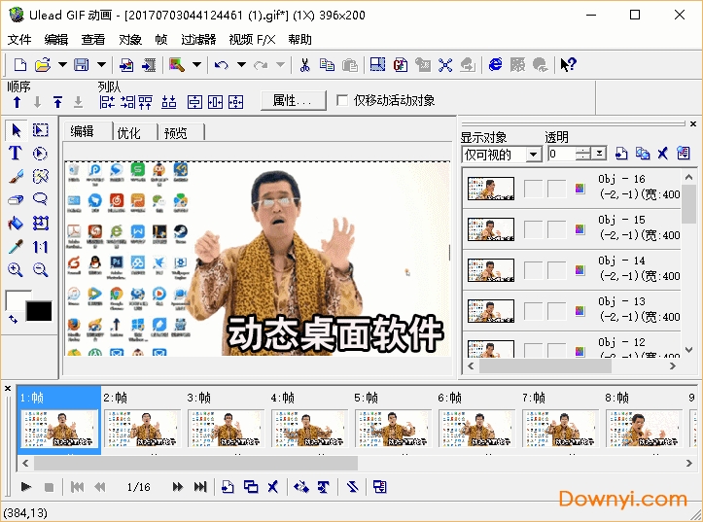Select the Text tool

pyautogui.click(x=16, y=153)
